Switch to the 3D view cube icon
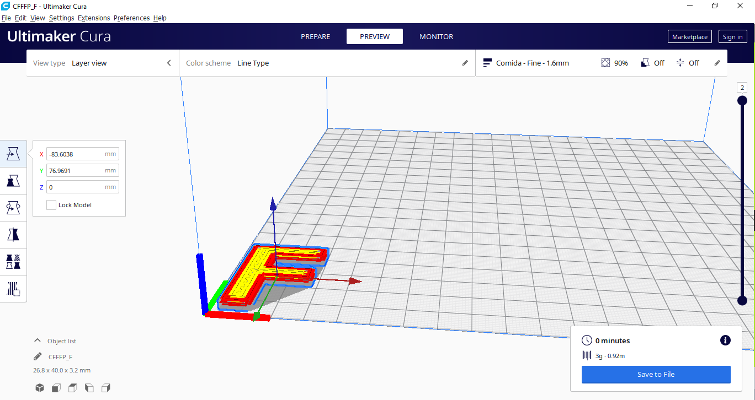Image resolution: width=755 pixels, height=400 pixels. pyautogui.click(x=40, y=388)
